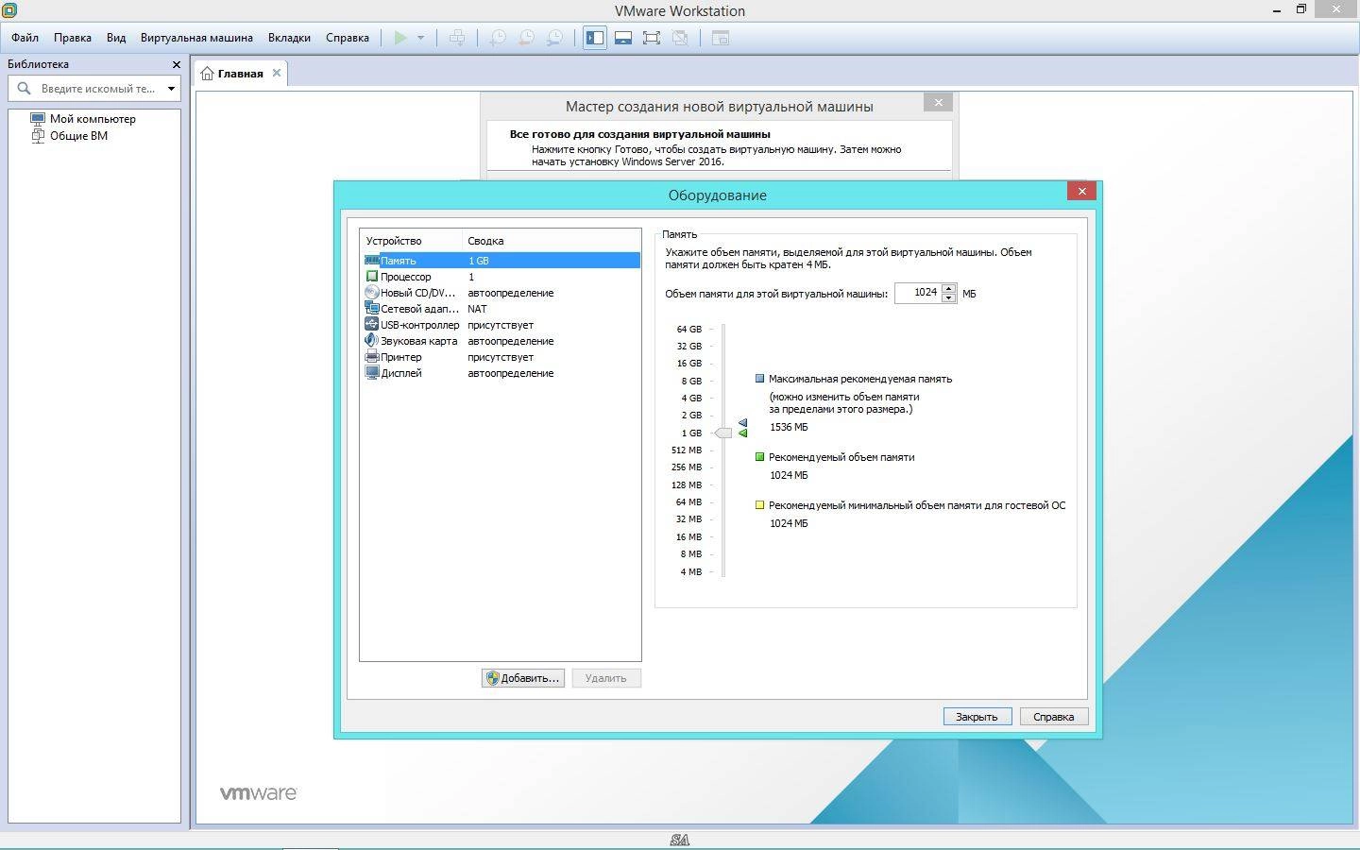
Task: Select Мой компьютер in the library tree
Action: (93, 119)
